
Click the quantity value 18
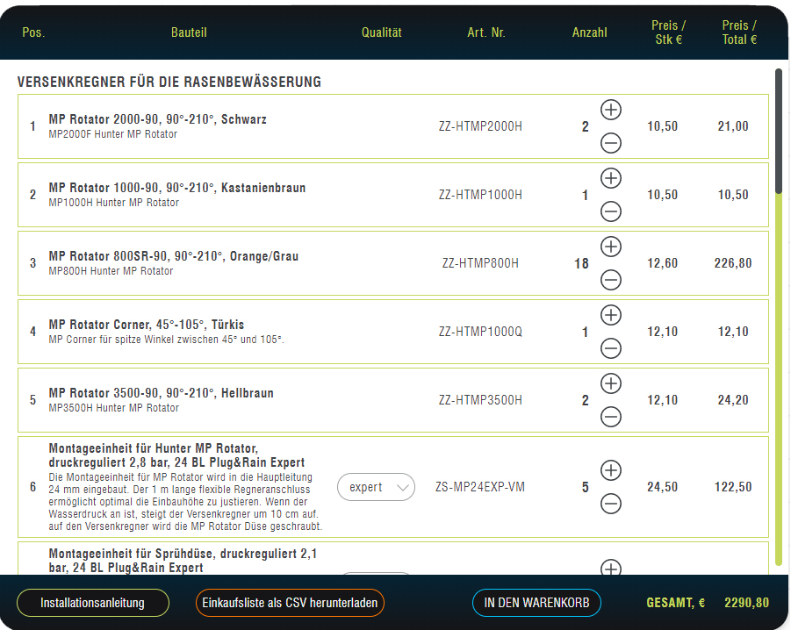pyautogui.click(x=581, y=264)
